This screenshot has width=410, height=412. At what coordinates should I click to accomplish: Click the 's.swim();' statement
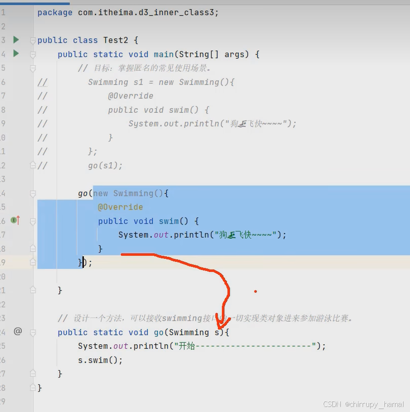pos(100,360)
